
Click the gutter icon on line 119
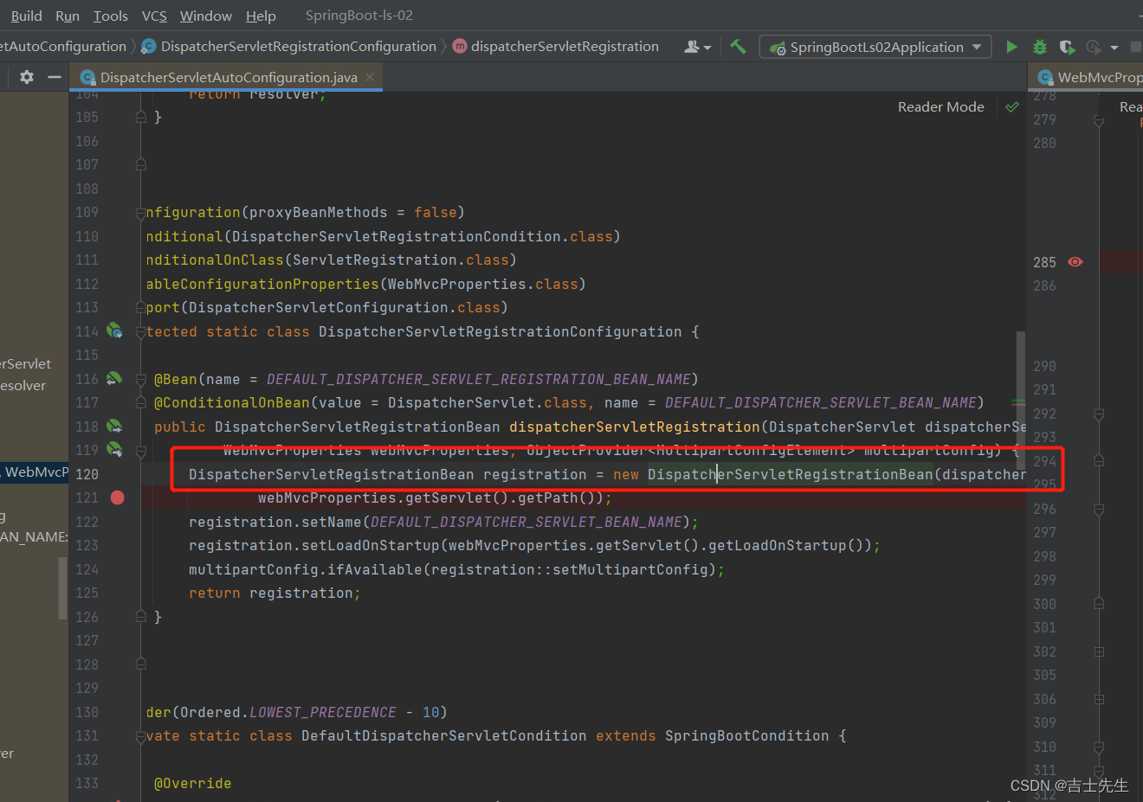[114, 449]
